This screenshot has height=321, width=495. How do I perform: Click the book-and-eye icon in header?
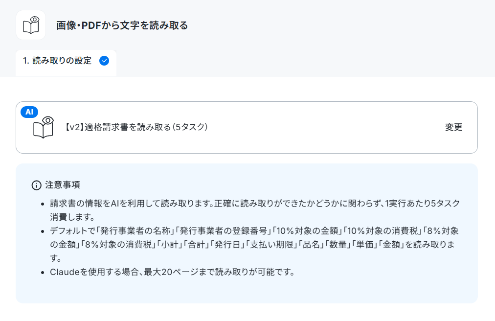pos(31,25)
